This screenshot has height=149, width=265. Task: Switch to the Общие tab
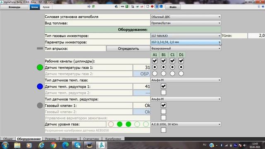click(8, 139)
